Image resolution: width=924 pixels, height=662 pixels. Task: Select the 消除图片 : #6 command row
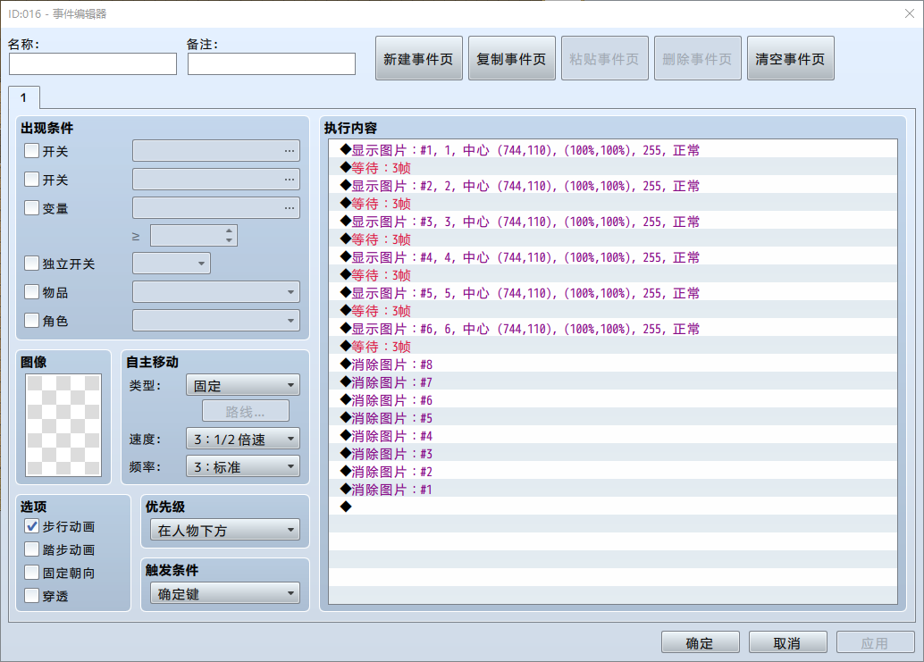[613, 400]
